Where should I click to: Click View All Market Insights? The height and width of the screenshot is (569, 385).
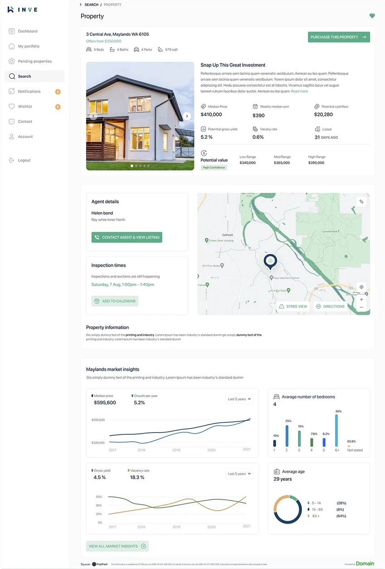coord(117,546)
